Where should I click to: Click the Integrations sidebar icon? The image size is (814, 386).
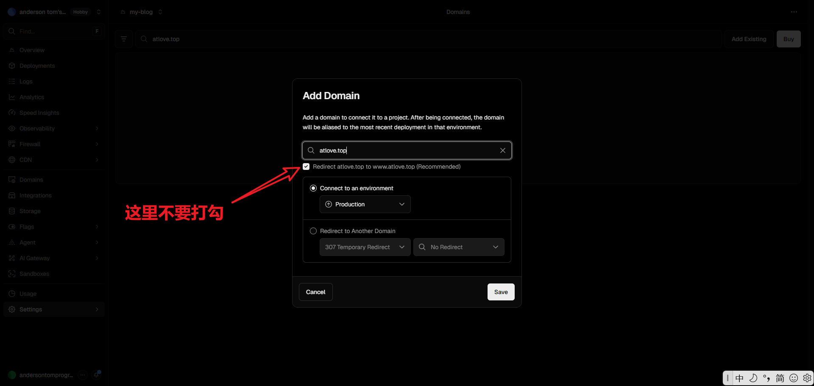[12, 195]
